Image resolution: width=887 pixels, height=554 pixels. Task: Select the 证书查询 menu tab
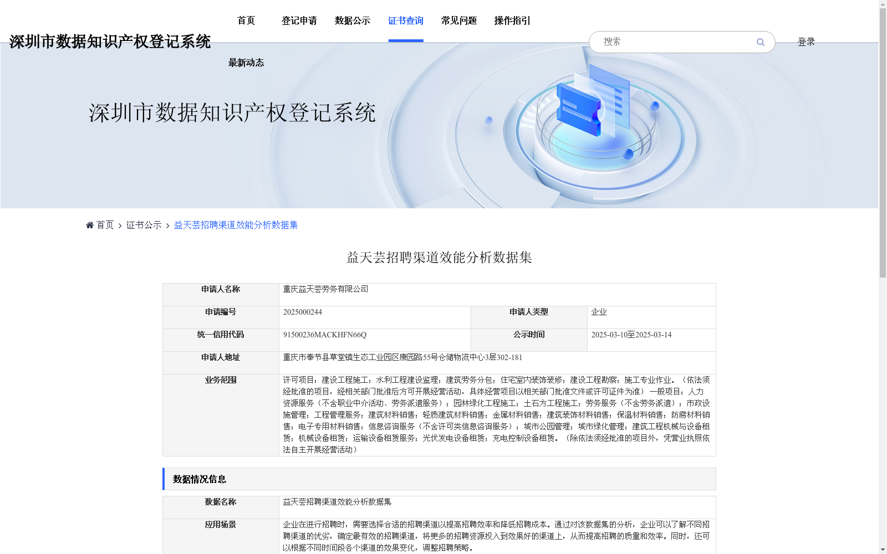[406, 20]
